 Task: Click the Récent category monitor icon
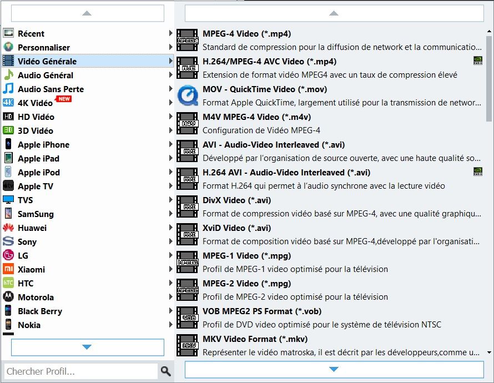click(8, 33)
